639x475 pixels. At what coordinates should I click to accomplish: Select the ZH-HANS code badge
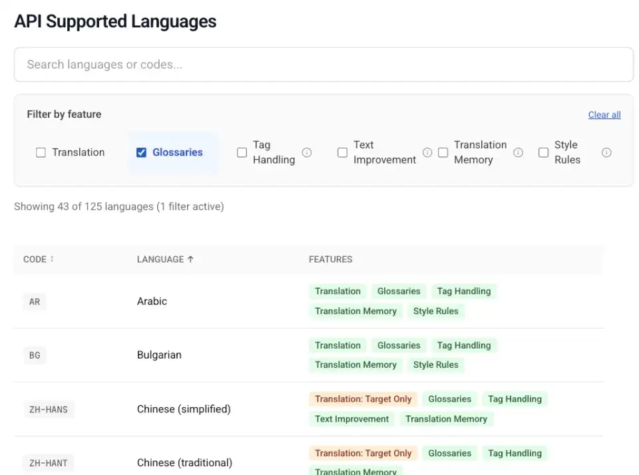pyautogui.click(x=49, y=409)
